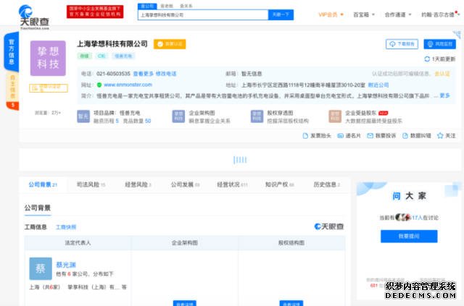The width and height of the screenshot is (464, 306).
Task: Click the purple 挚想科技 company logo
Action: (x=48, y=58)
